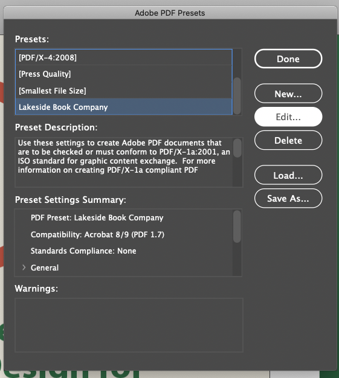Click the Preset Description scrollbar thumb
The image size is (339, 378).
(237, 148)
